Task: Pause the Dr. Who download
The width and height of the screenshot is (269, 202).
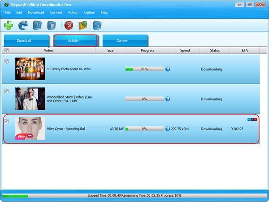Action: [168, 69]
